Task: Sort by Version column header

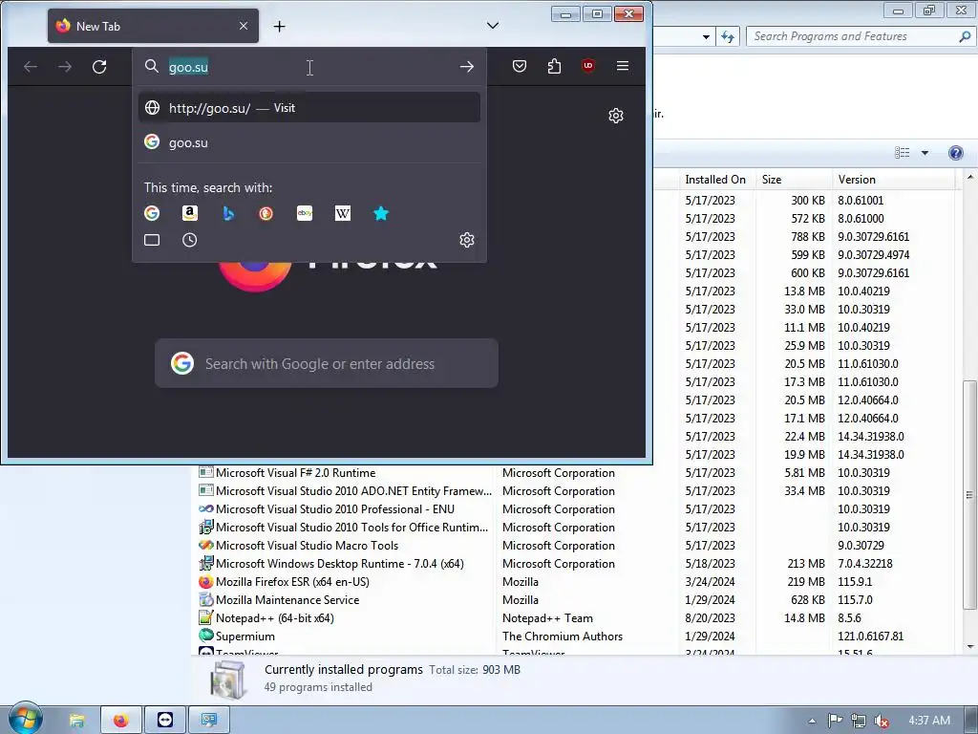Action: tap(893, 180)
